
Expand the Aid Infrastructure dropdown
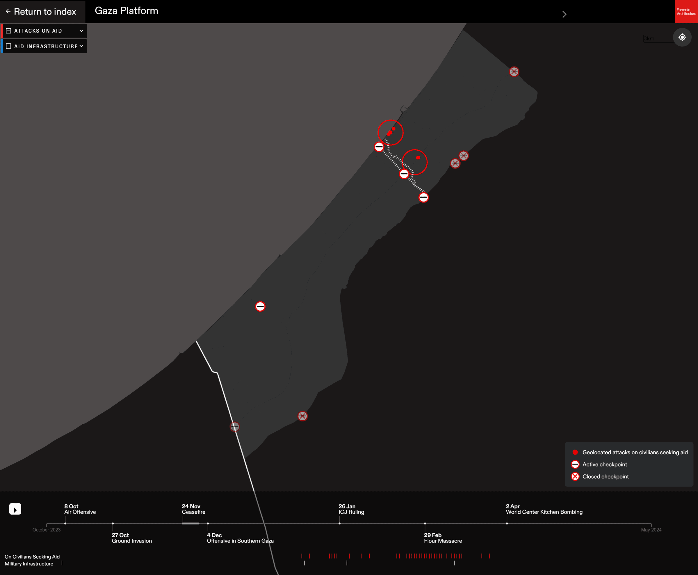click(81, 46)
